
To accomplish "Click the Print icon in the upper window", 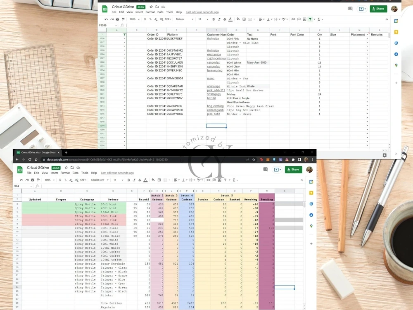I will point(117,19).
